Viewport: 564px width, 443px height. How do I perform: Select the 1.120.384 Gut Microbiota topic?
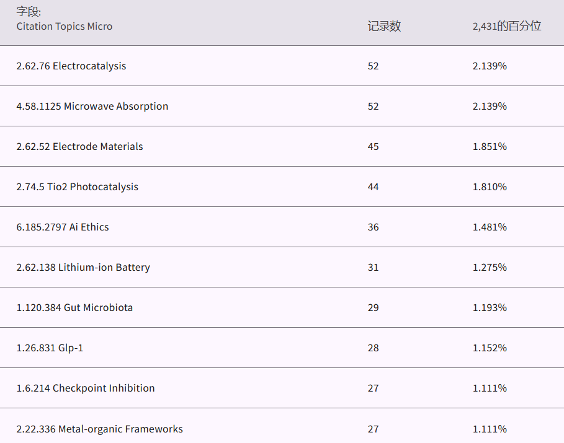coord(74,307)
